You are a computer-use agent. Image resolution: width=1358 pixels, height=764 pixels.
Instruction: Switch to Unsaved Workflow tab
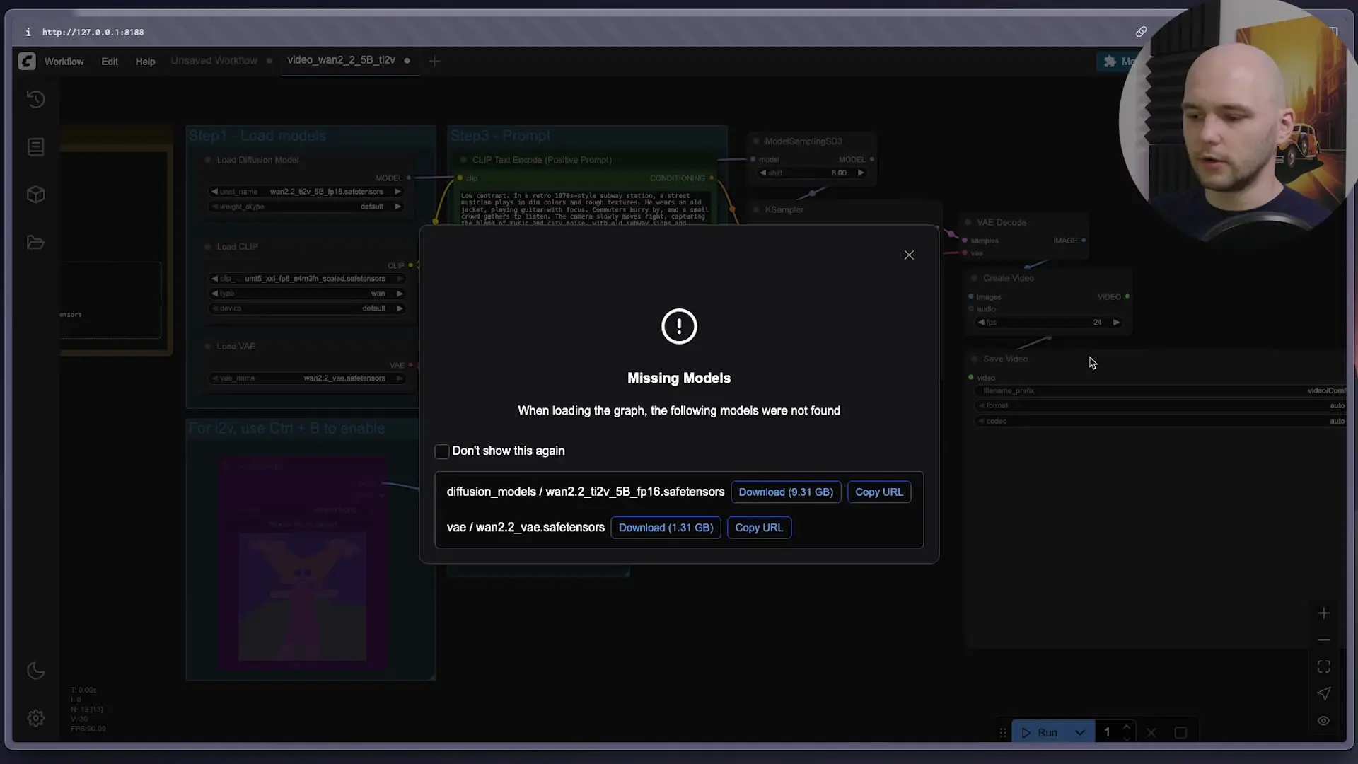coord(214,61)
